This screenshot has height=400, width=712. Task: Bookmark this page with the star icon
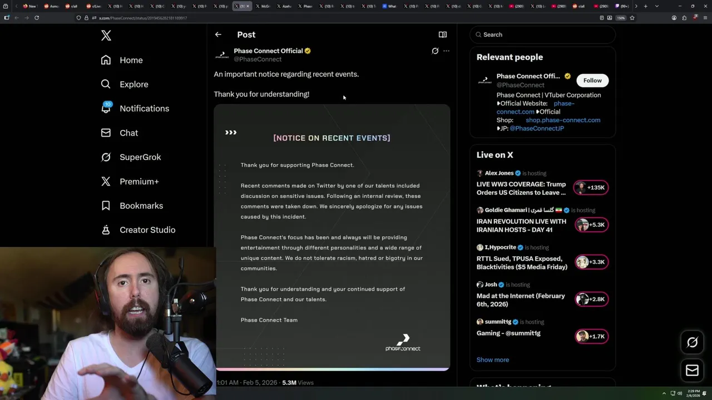tap(632, 18)
